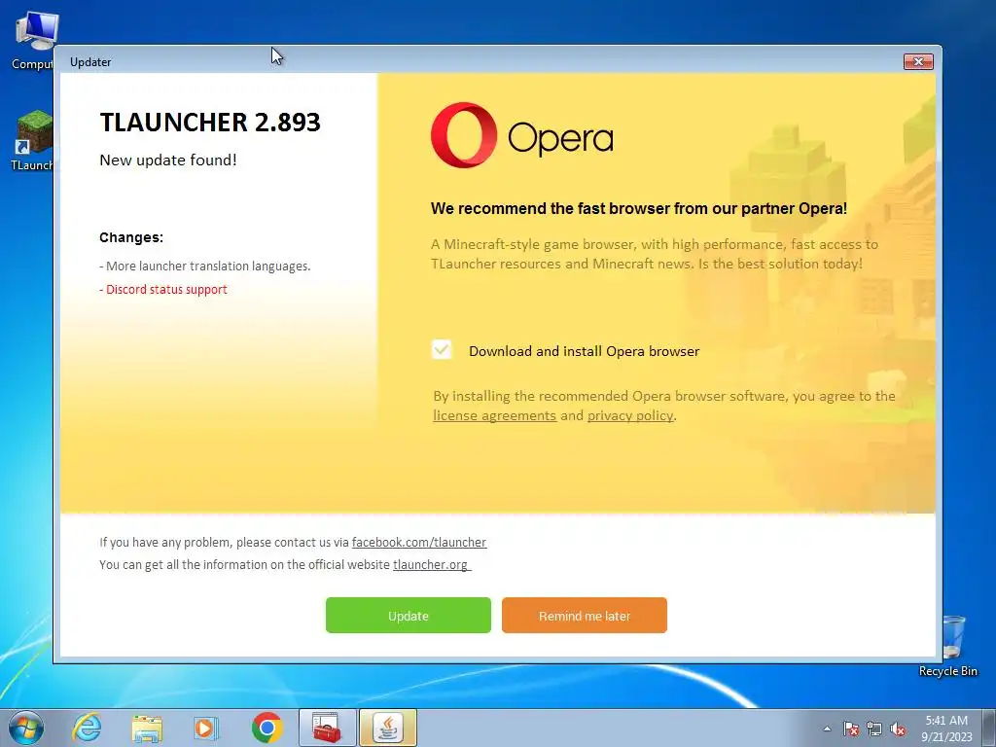Switch to the red toolbox app in the taskbar
The width and height of the screenshot is (996, 747).
tap(327, 728)
